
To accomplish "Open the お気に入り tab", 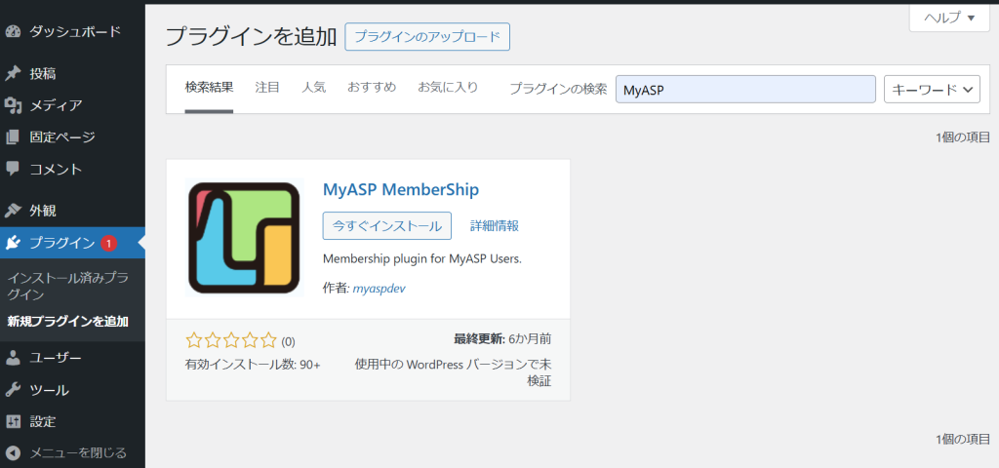I will click(448, 88).
